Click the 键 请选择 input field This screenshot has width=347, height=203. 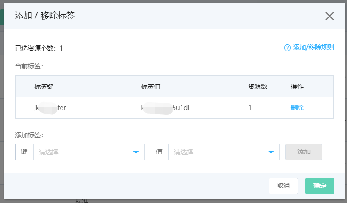point(89,152)
